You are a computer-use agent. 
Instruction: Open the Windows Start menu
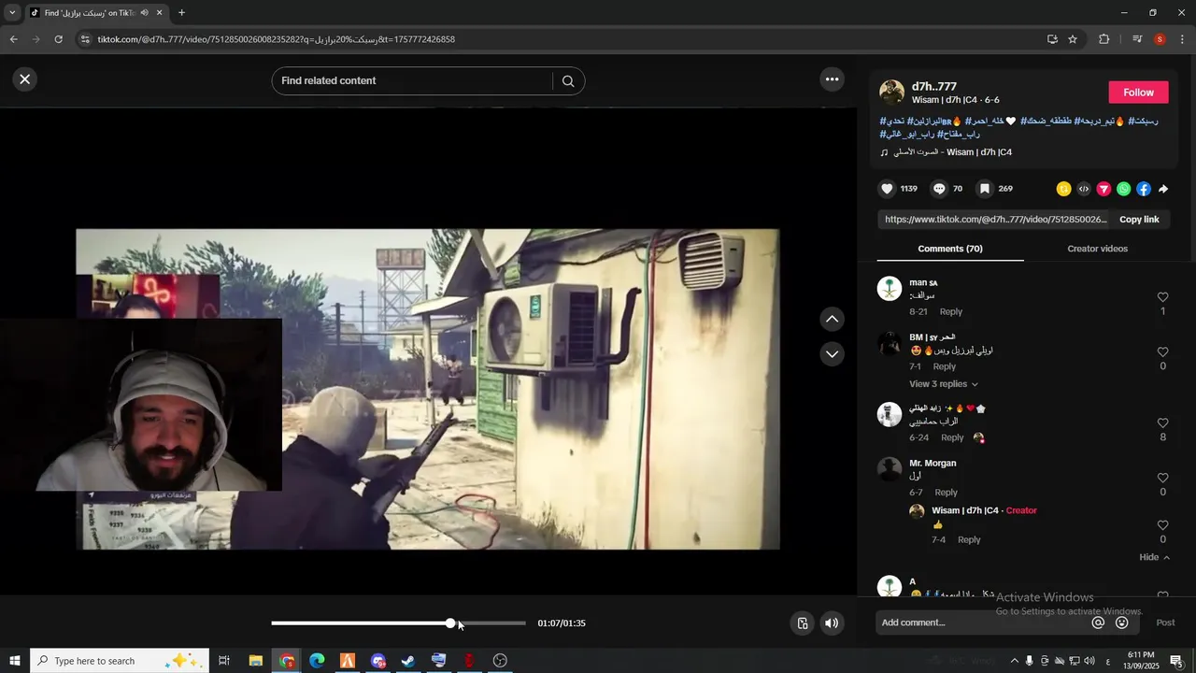coord(15,661)
